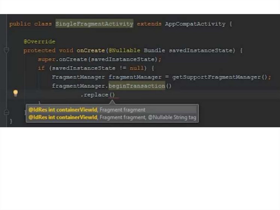Click the Bundle parameter type
This screenshot has width=280, height=210.
pyautogui.click(x=154, y=50)
